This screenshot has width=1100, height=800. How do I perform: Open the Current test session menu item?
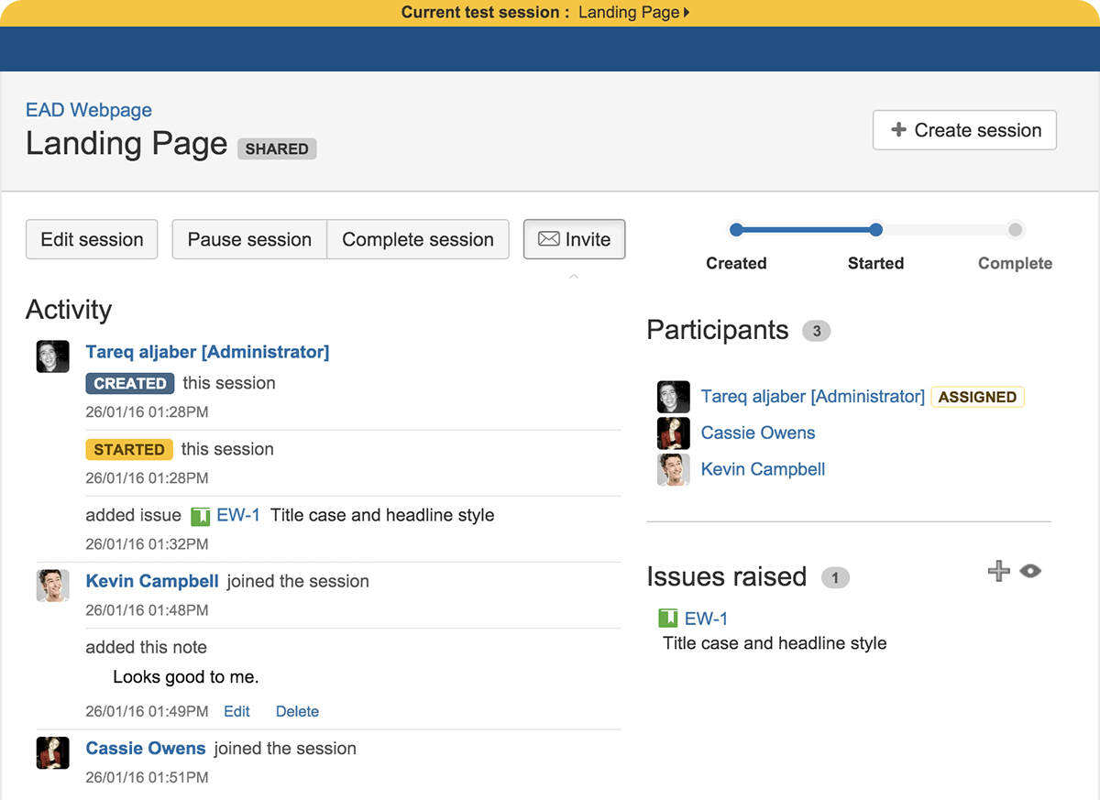[x=480, y=13]
